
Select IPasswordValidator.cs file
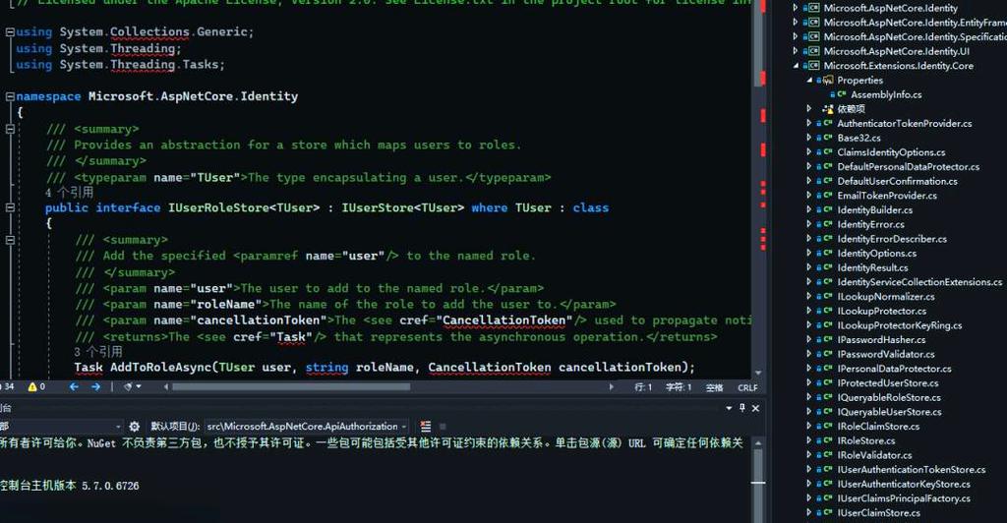(x=886, y=354)
